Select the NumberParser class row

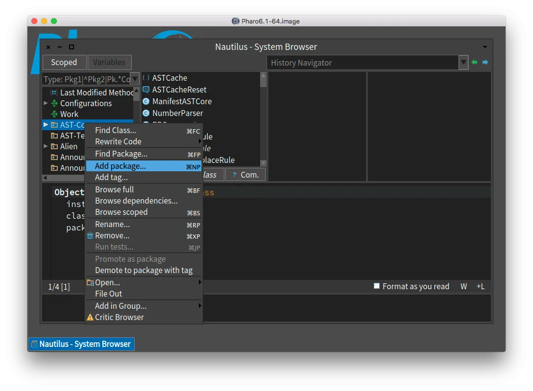tap(200, 113)
